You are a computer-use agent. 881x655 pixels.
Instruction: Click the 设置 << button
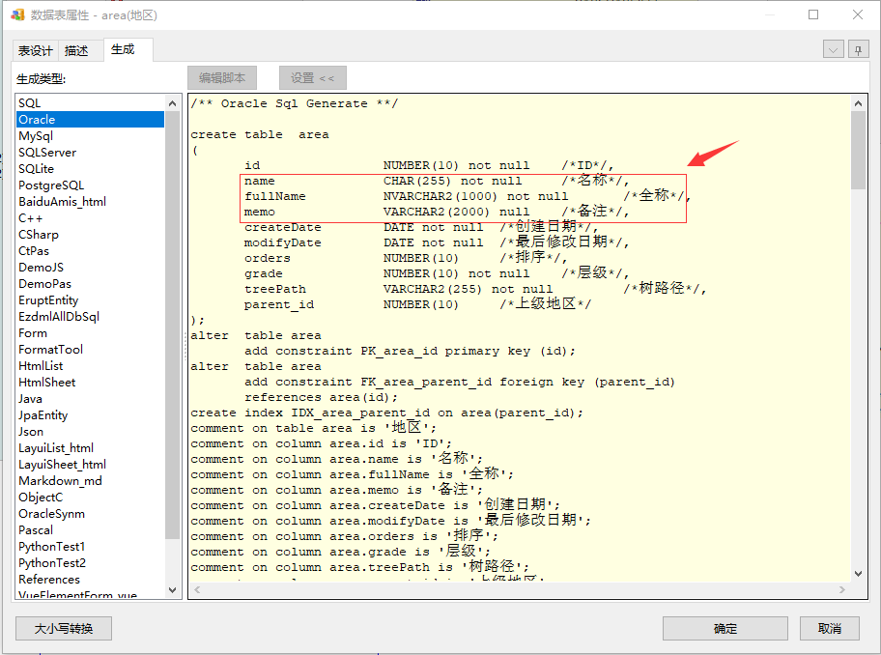[312, 77]
